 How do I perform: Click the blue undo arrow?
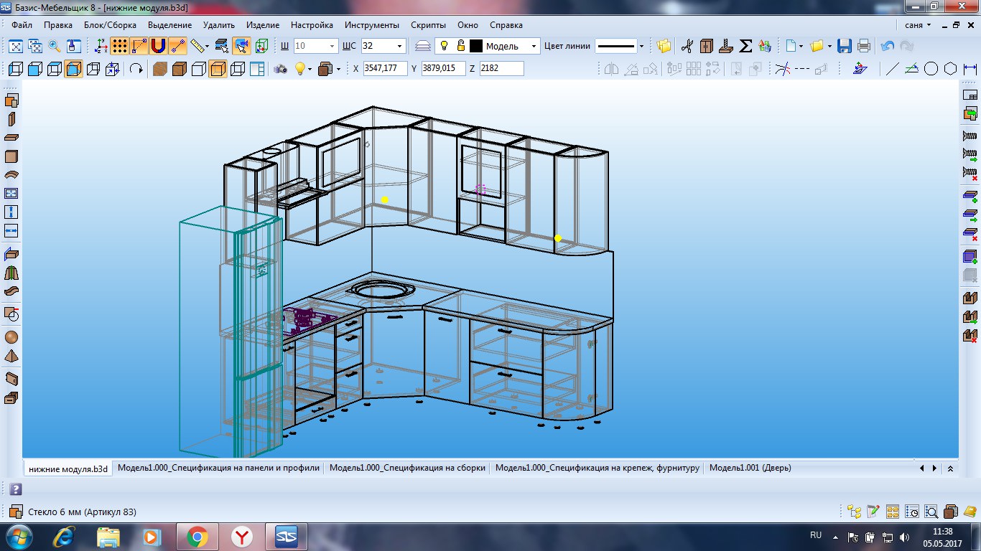point(888,46)
